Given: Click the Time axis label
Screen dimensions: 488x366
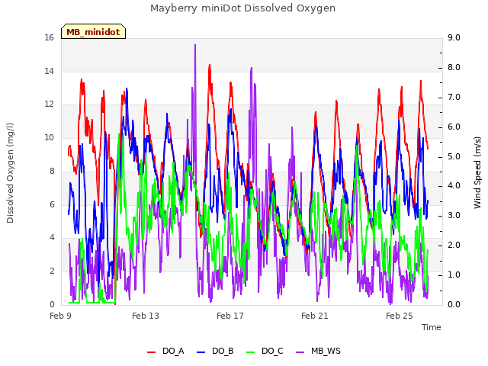Looking at the screenshot, I should [x=432, y=327].
